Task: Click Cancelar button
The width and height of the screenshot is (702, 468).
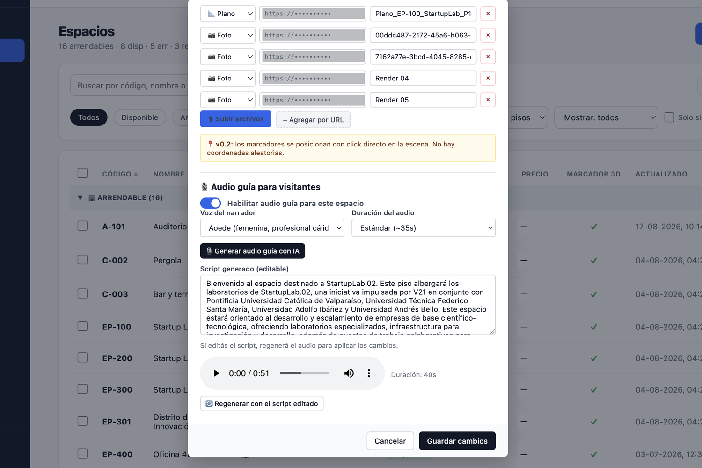Action: click(x=390, y=441)
